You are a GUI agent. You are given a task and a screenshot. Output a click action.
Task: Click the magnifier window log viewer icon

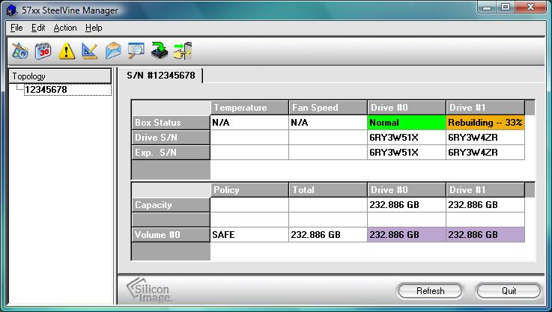(136, 51)
